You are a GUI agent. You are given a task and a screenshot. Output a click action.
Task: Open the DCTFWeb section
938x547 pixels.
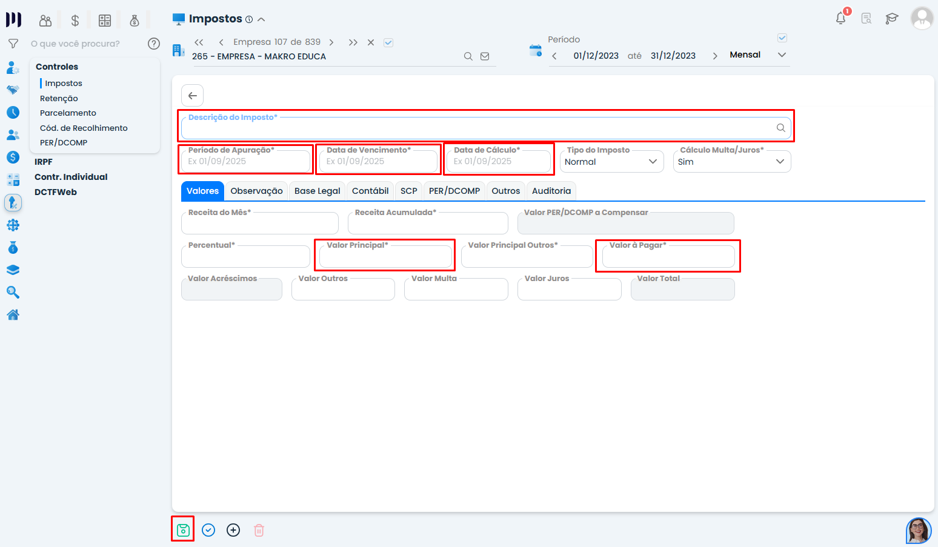pyautogui.click(x=56, y=192)
